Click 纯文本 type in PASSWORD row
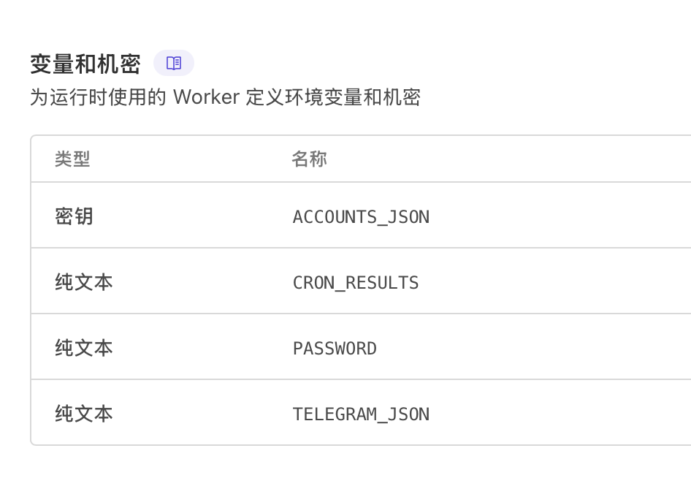691x497 pixels. tap(84, 348)
